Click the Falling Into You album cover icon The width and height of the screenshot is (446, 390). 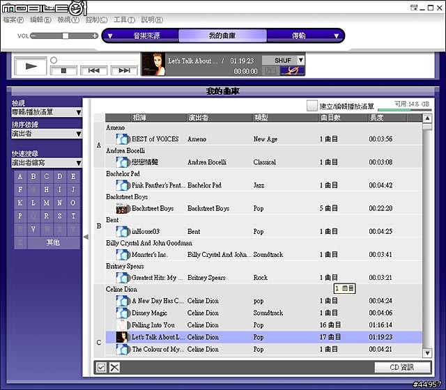(122, 325)
